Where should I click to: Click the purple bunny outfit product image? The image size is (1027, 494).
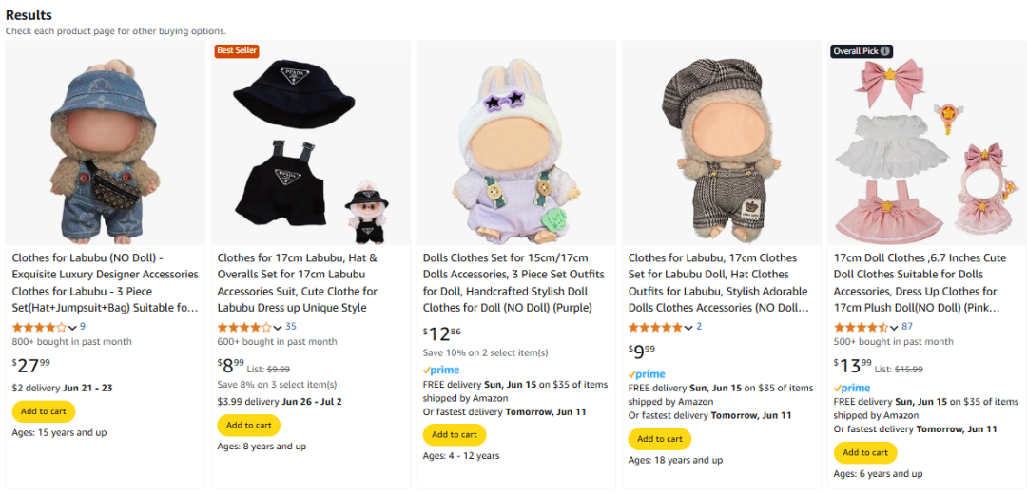tap(515, 142)
